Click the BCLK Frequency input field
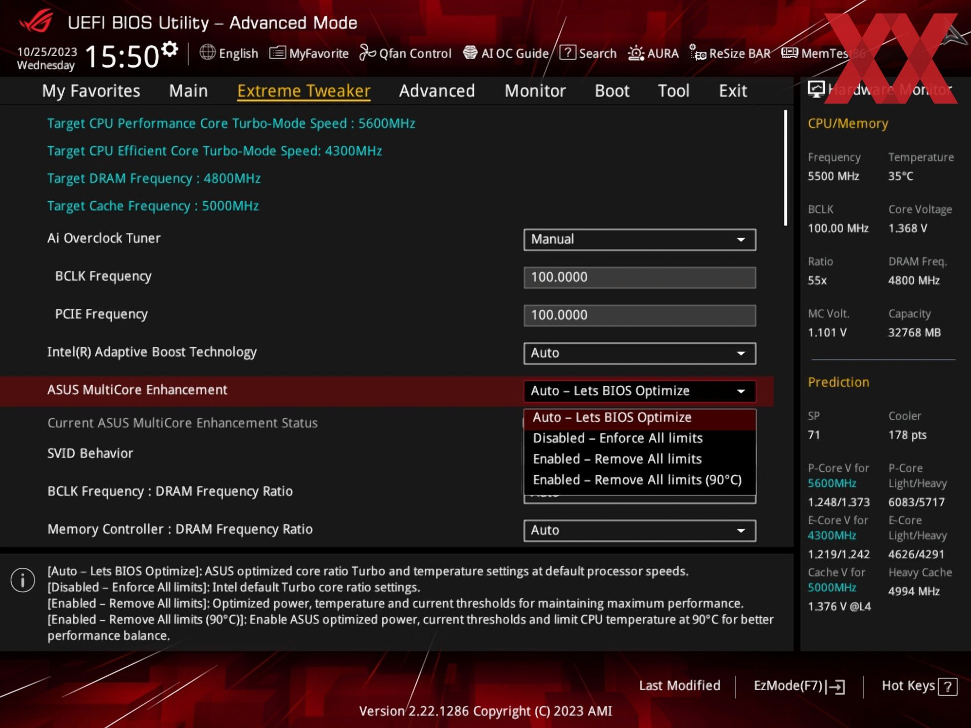Viewport: 971px width, 728px height. (x=640, y=277)
